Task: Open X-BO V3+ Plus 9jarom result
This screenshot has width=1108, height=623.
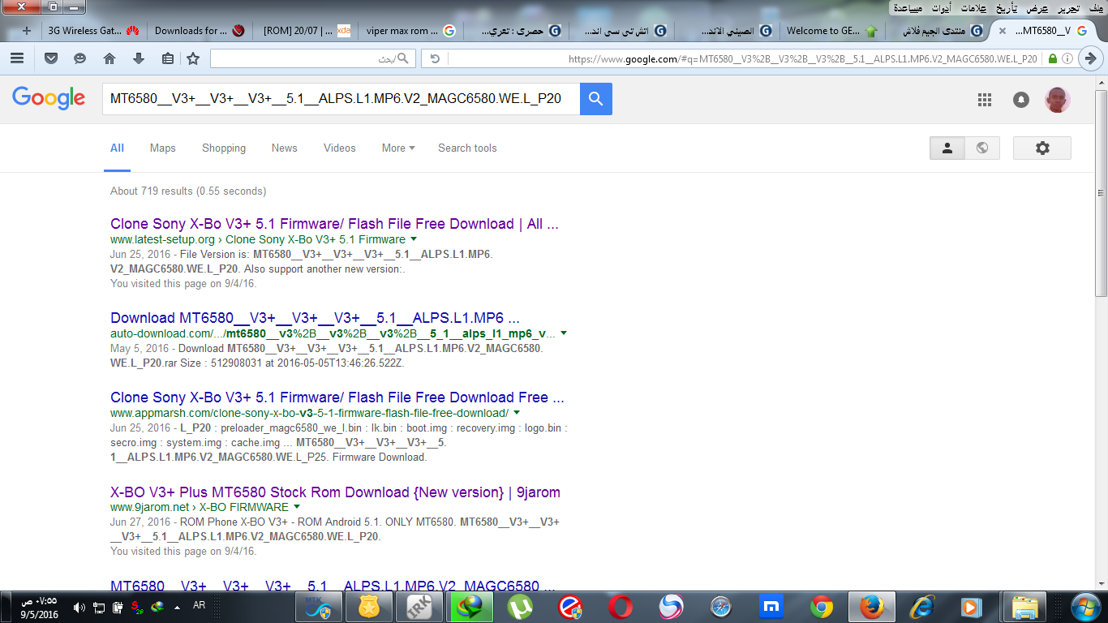Action: pyautogui.click(x=335, y=492)
